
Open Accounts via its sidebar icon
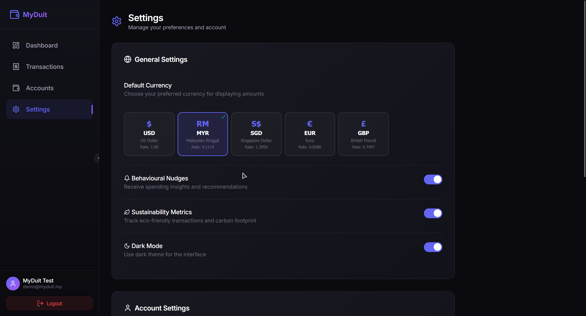[16, 88]
